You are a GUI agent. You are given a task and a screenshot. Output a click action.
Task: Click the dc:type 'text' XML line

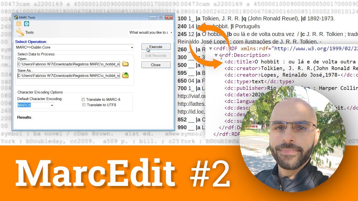259,82
